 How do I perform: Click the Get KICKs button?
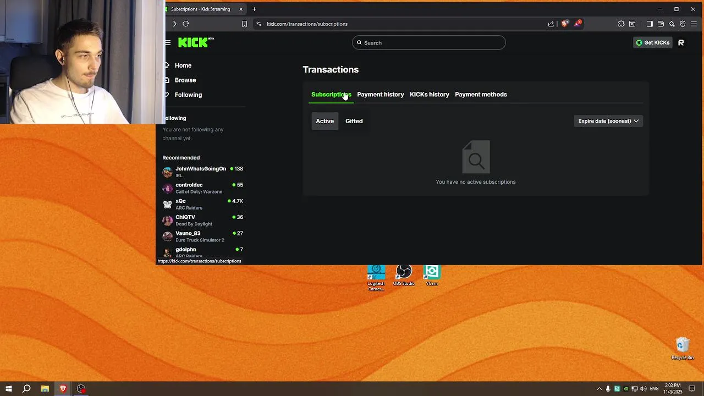click(x=652, y=42)
